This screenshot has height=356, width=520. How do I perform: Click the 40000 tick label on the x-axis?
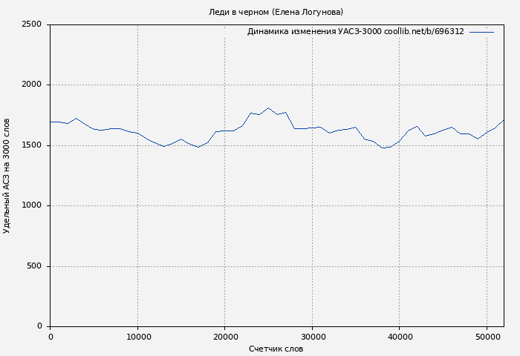pos(400,337)
